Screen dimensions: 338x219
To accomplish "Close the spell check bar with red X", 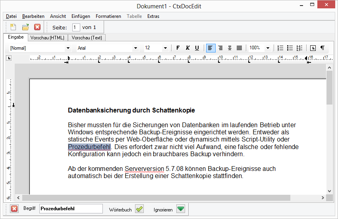I will (14, 209).
